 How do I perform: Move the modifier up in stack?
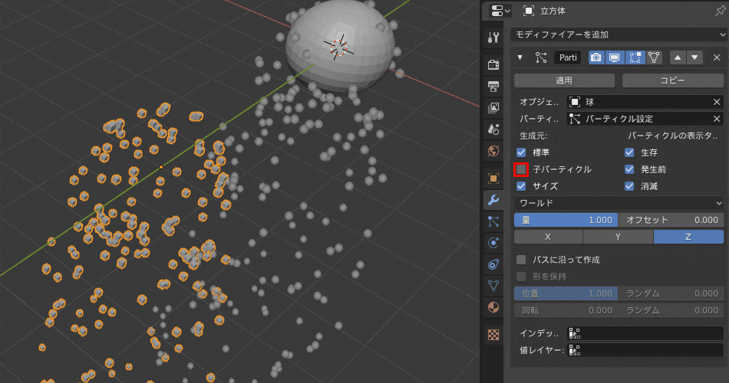pos(678,57)
